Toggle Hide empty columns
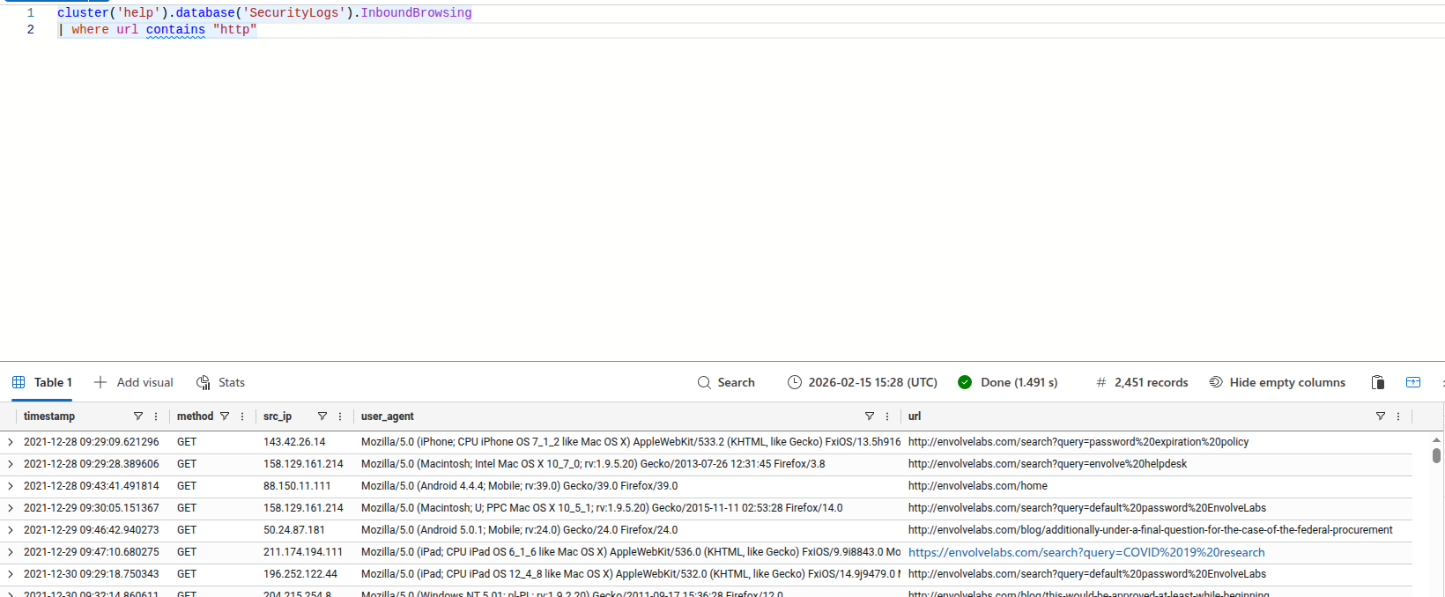 tap(1277, 382)
